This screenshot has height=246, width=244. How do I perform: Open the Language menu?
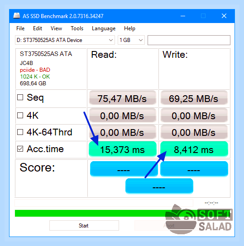pos(104,28)
